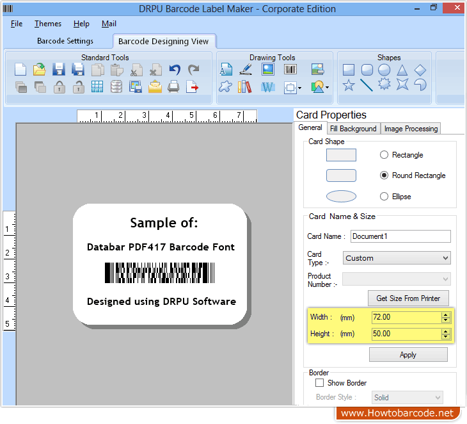
Task: Select the Text tool in Drawing Tools
Action: pyautogui.click(x=226, y=69)
